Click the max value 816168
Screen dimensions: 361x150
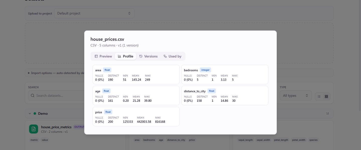[x=160, y=122]
